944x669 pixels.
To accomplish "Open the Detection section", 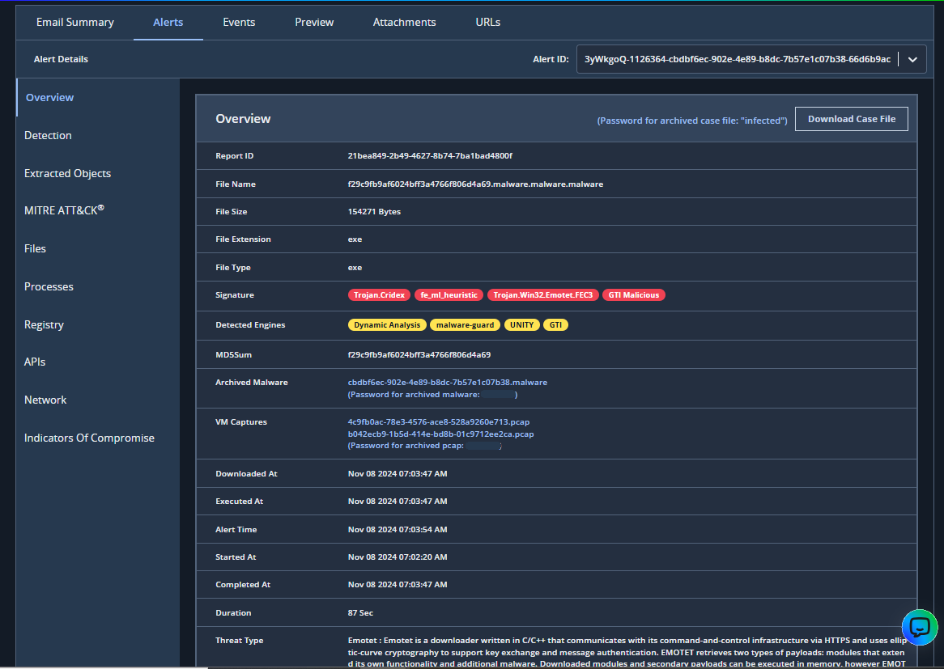I will point(48,135).
